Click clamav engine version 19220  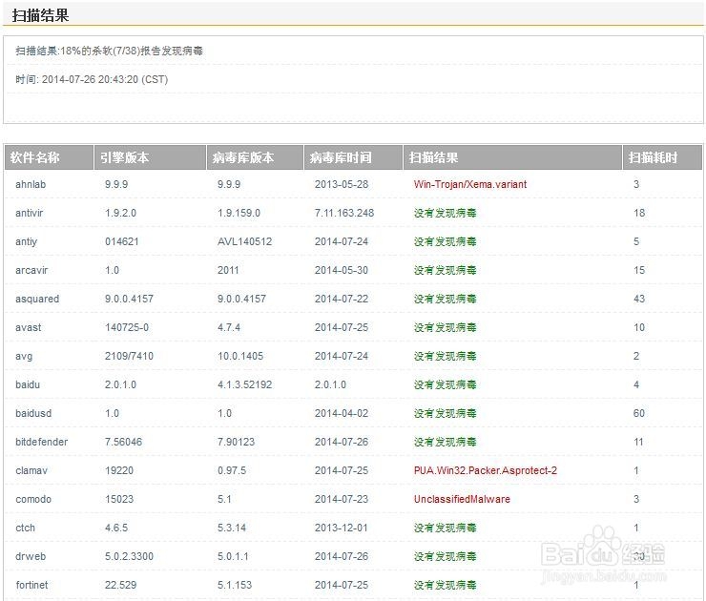coord(119,470)
